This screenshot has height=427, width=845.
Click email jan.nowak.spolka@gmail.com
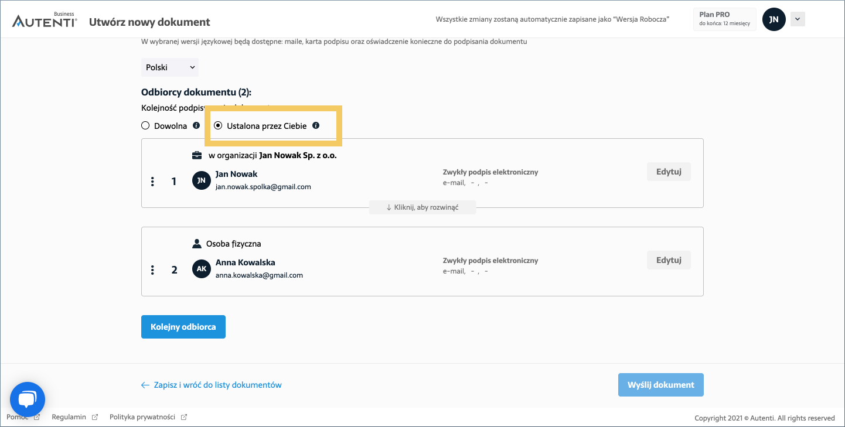263,187
